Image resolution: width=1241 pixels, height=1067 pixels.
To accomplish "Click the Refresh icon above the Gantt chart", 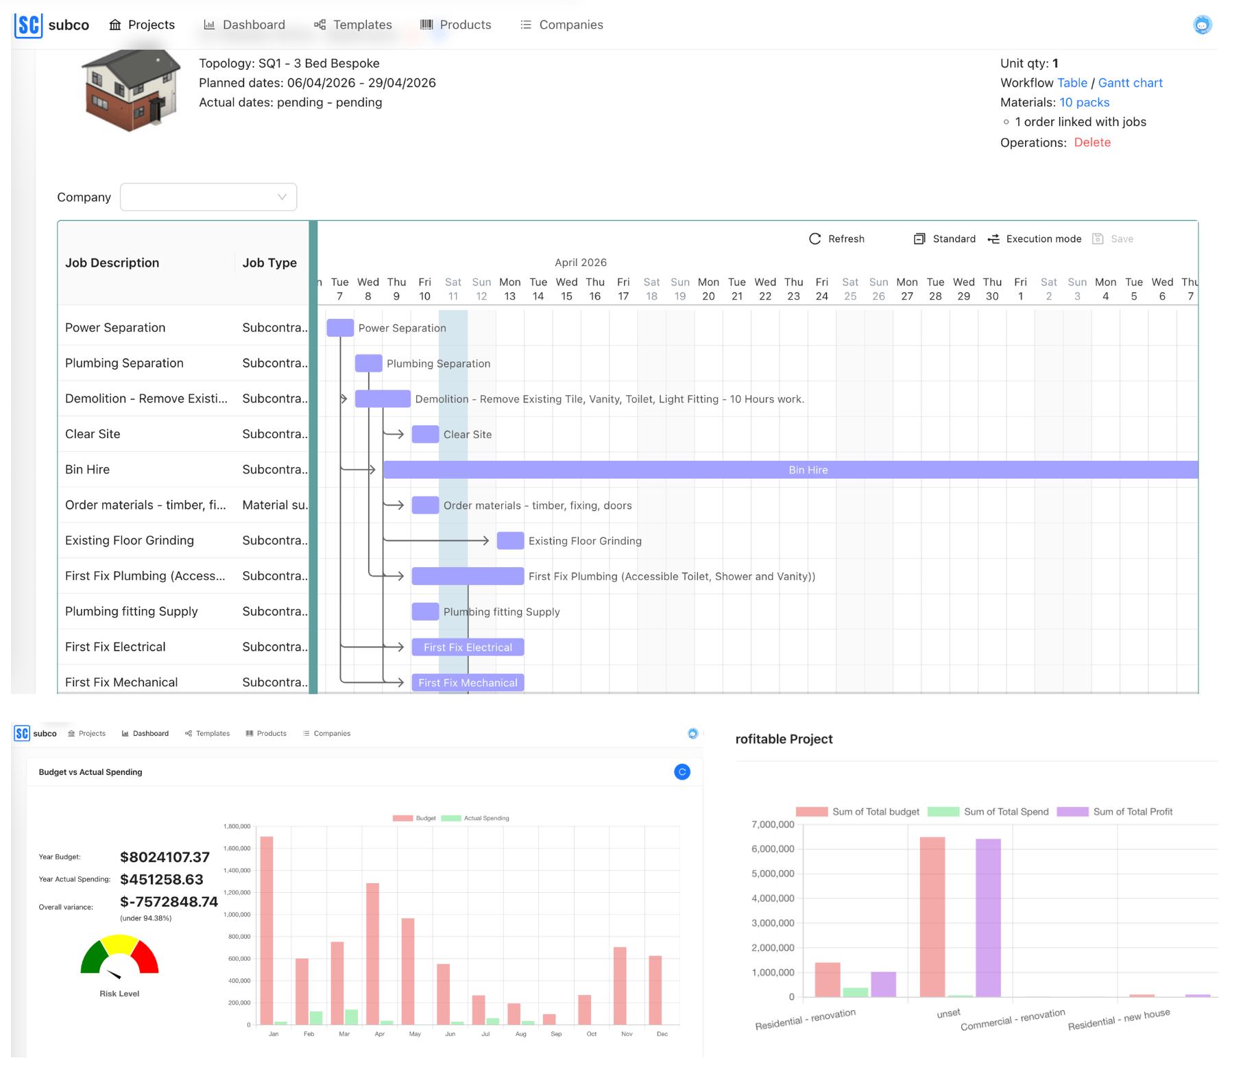I will click(x=815, y=239).
